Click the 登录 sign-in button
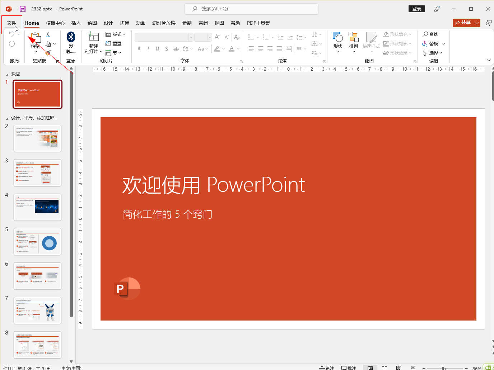Image resolution: width=494 pixels, height=370 pixels. point(417,9)
